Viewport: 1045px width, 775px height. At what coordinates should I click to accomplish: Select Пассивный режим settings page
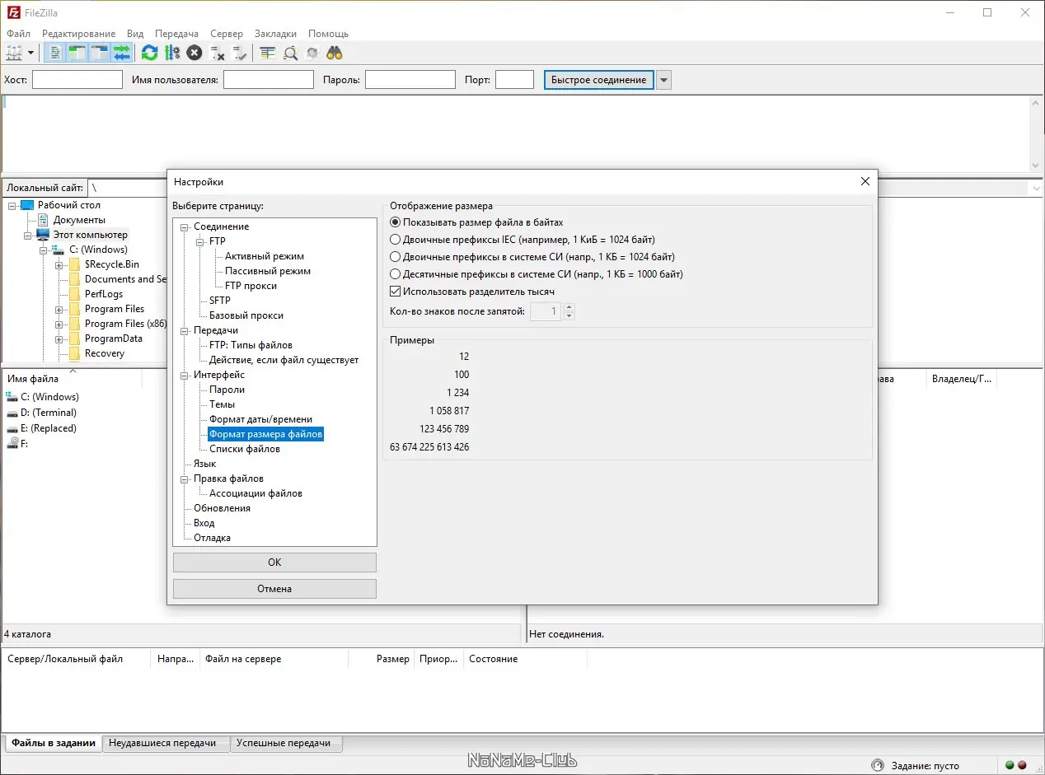[268, 271]
